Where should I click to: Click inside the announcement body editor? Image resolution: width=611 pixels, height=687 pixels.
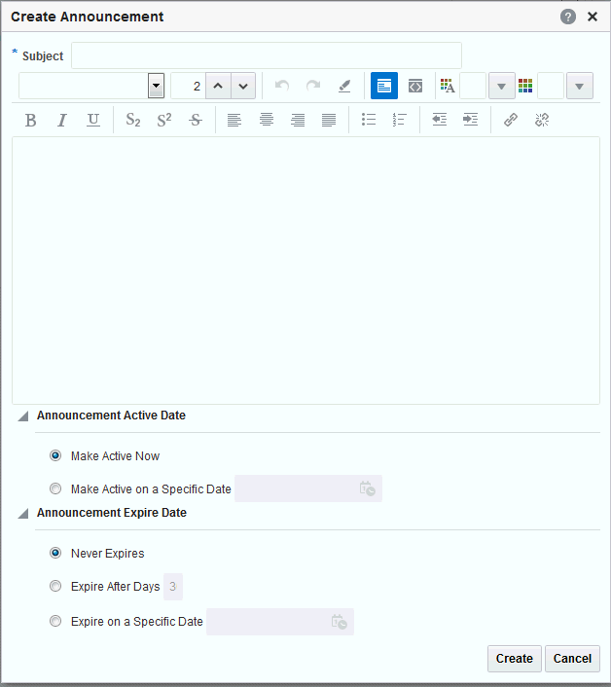pyautogui.click(x=305, y=271)
